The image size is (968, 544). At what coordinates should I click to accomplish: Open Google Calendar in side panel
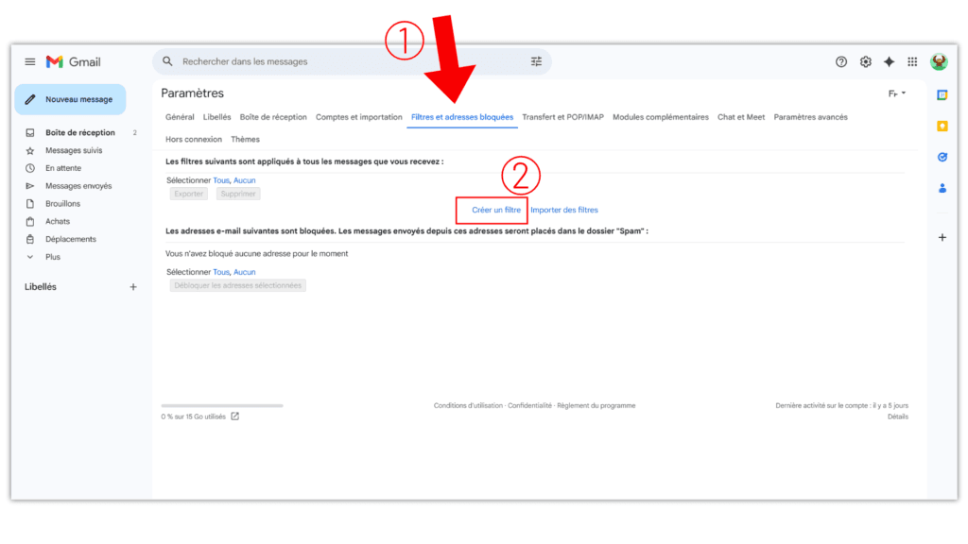tap(942, 94)
